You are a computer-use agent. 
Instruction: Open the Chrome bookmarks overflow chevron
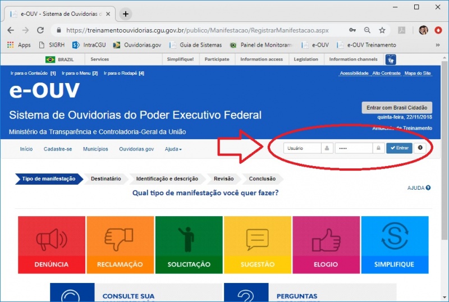pyautogui.click(x=438, y=45)
